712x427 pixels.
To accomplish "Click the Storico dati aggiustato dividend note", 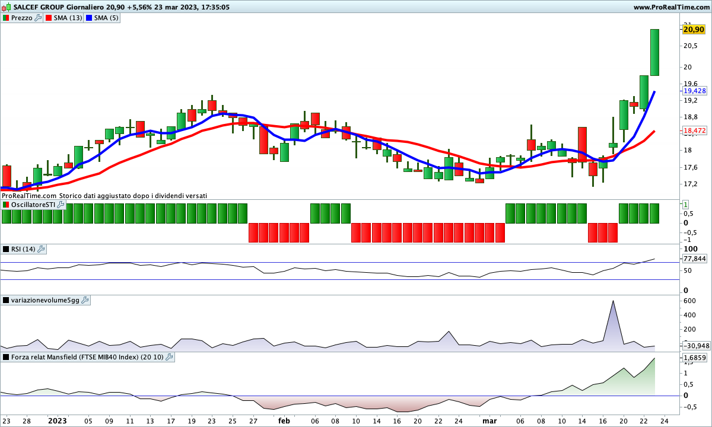I will [133, 195].
